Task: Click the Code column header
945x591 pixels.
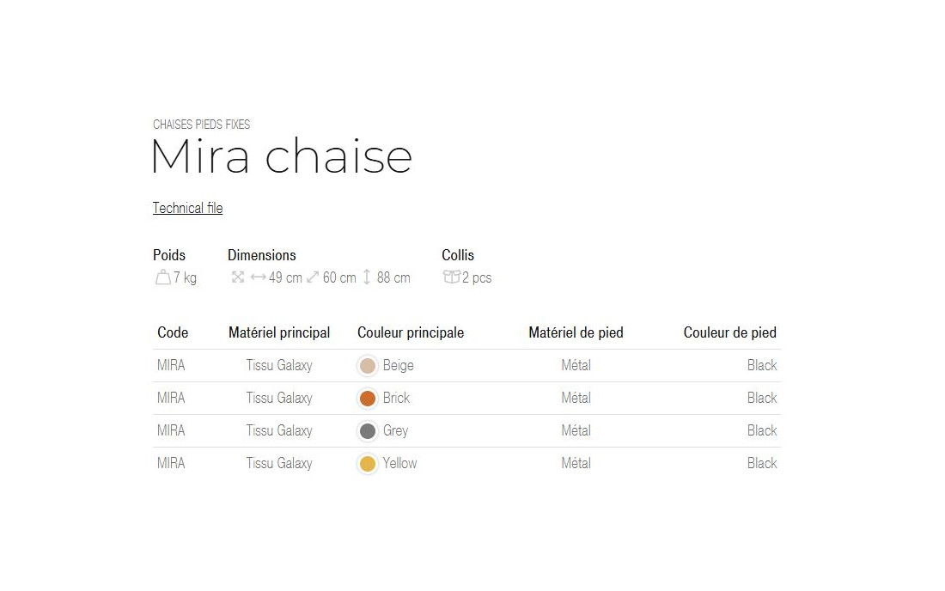Action: click(x=173, y=332)
